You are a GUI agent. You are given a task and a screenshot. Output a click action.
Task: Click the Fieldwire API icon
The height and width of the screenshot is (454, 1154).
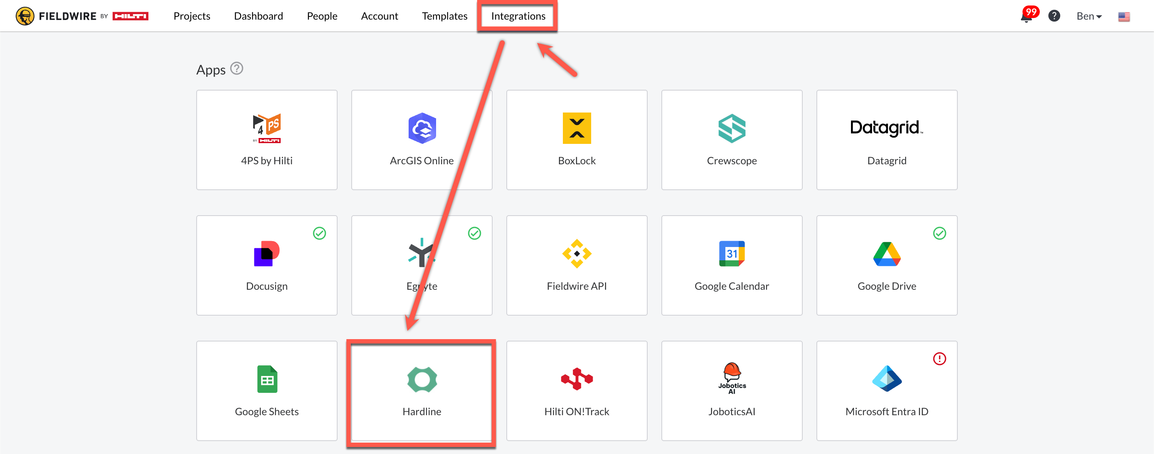577,254
